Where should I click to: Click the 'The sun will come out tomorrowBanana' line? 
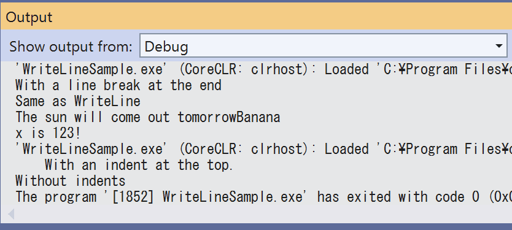pos(147,117)
